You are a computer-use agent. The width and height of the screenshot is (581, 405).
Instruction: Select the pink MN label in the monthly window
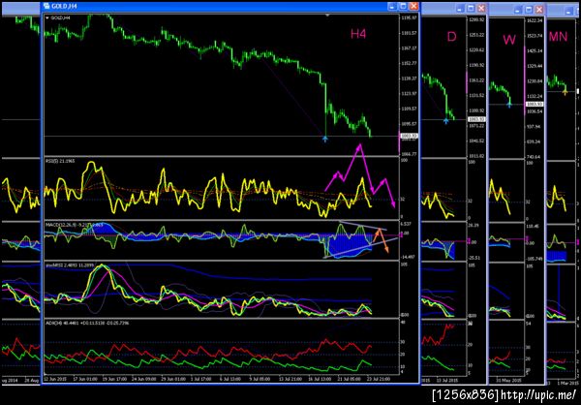tap(558, 37)
